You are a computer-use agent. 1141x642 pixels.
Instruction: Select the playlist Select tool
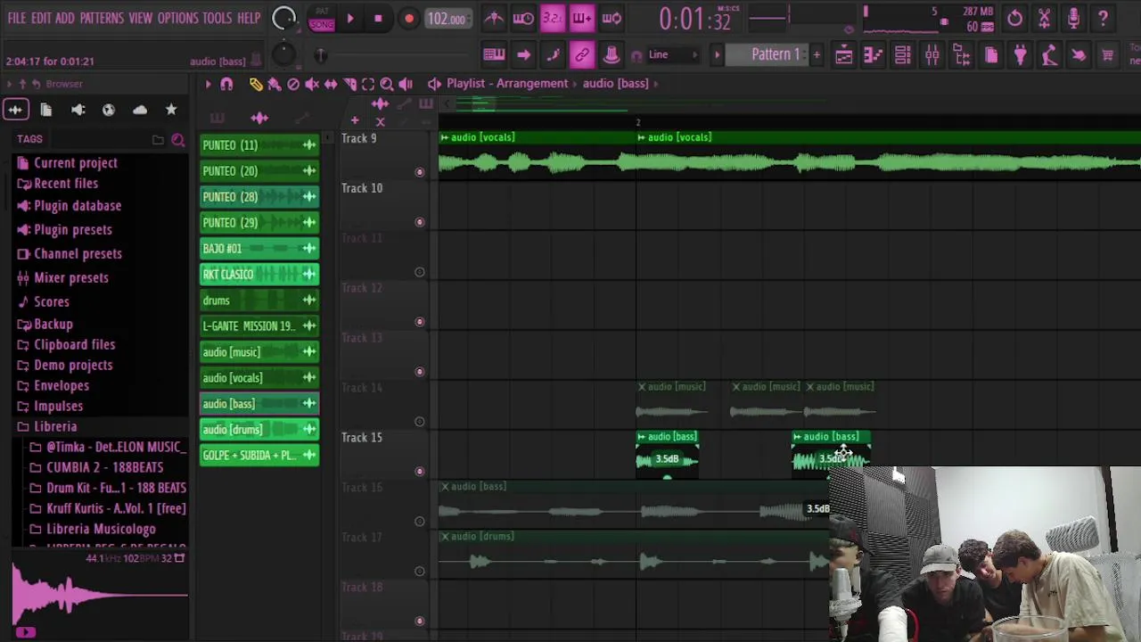point(368,84)
